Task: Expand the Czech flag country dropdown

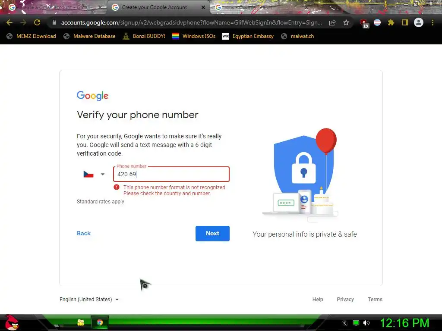Action: click(x=94, y=174)
